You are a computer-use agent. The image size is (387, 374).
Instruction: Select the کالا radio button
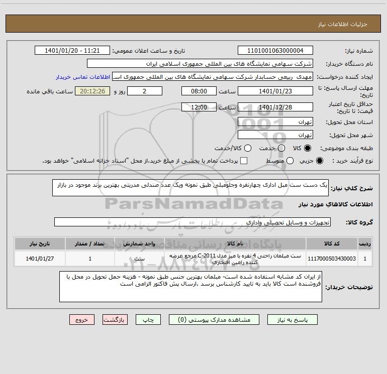coord(308,148)
